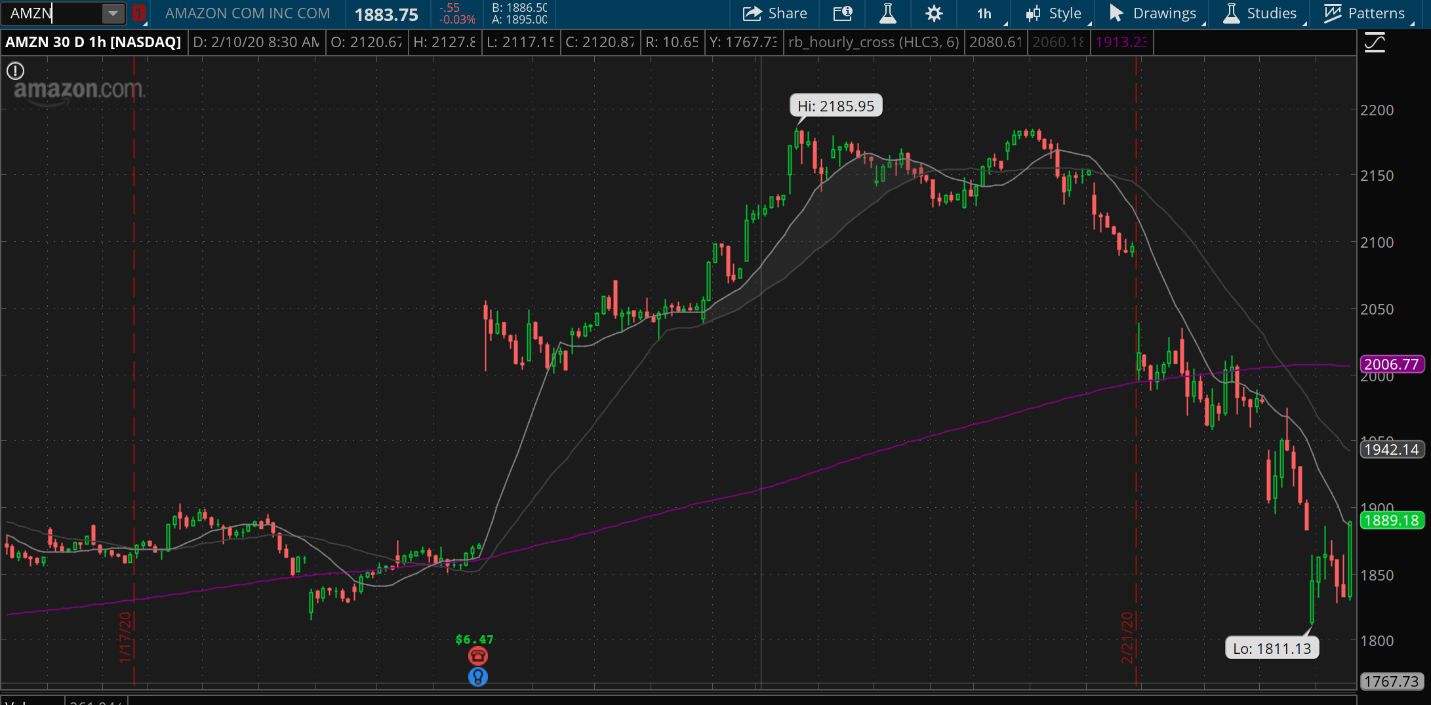Open the Patterns menu
This screenshot has width=1431, height=705.
(1365, 13)
